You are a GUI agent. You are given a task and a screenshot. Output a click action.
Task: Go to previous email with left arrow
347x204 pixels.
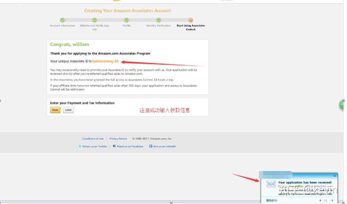click(320, 200)
